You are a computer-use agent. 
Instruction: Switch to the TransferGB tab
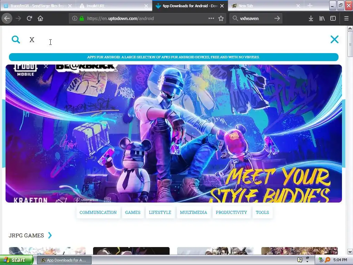pyautogui.click(x=38, y=6)
